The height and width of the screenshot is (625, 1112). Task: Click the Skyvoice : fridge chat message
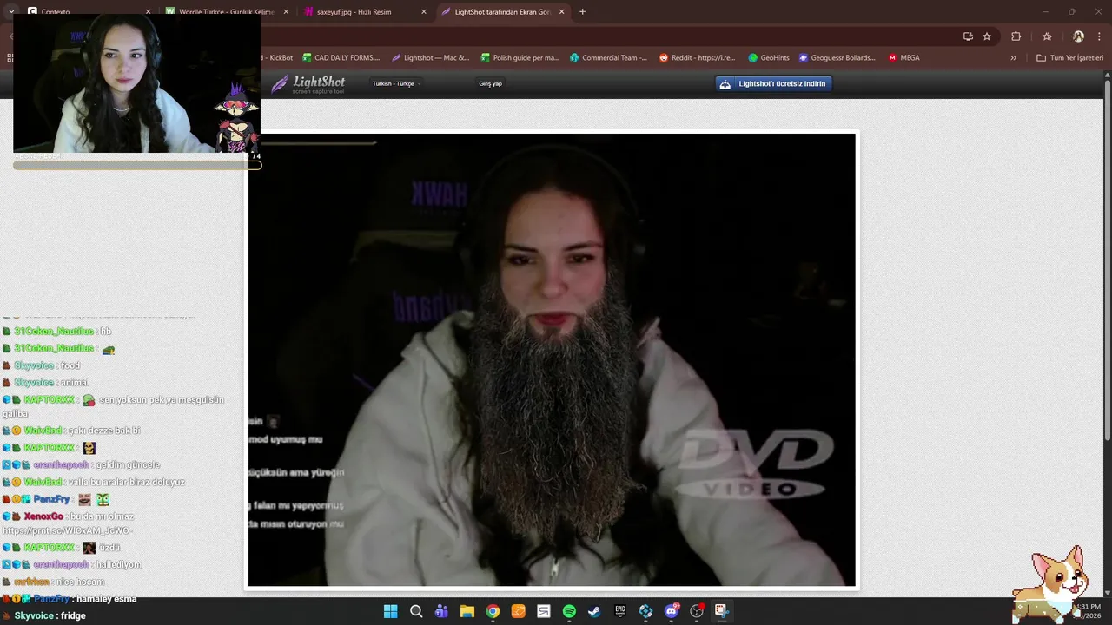[x=44, y=615]
